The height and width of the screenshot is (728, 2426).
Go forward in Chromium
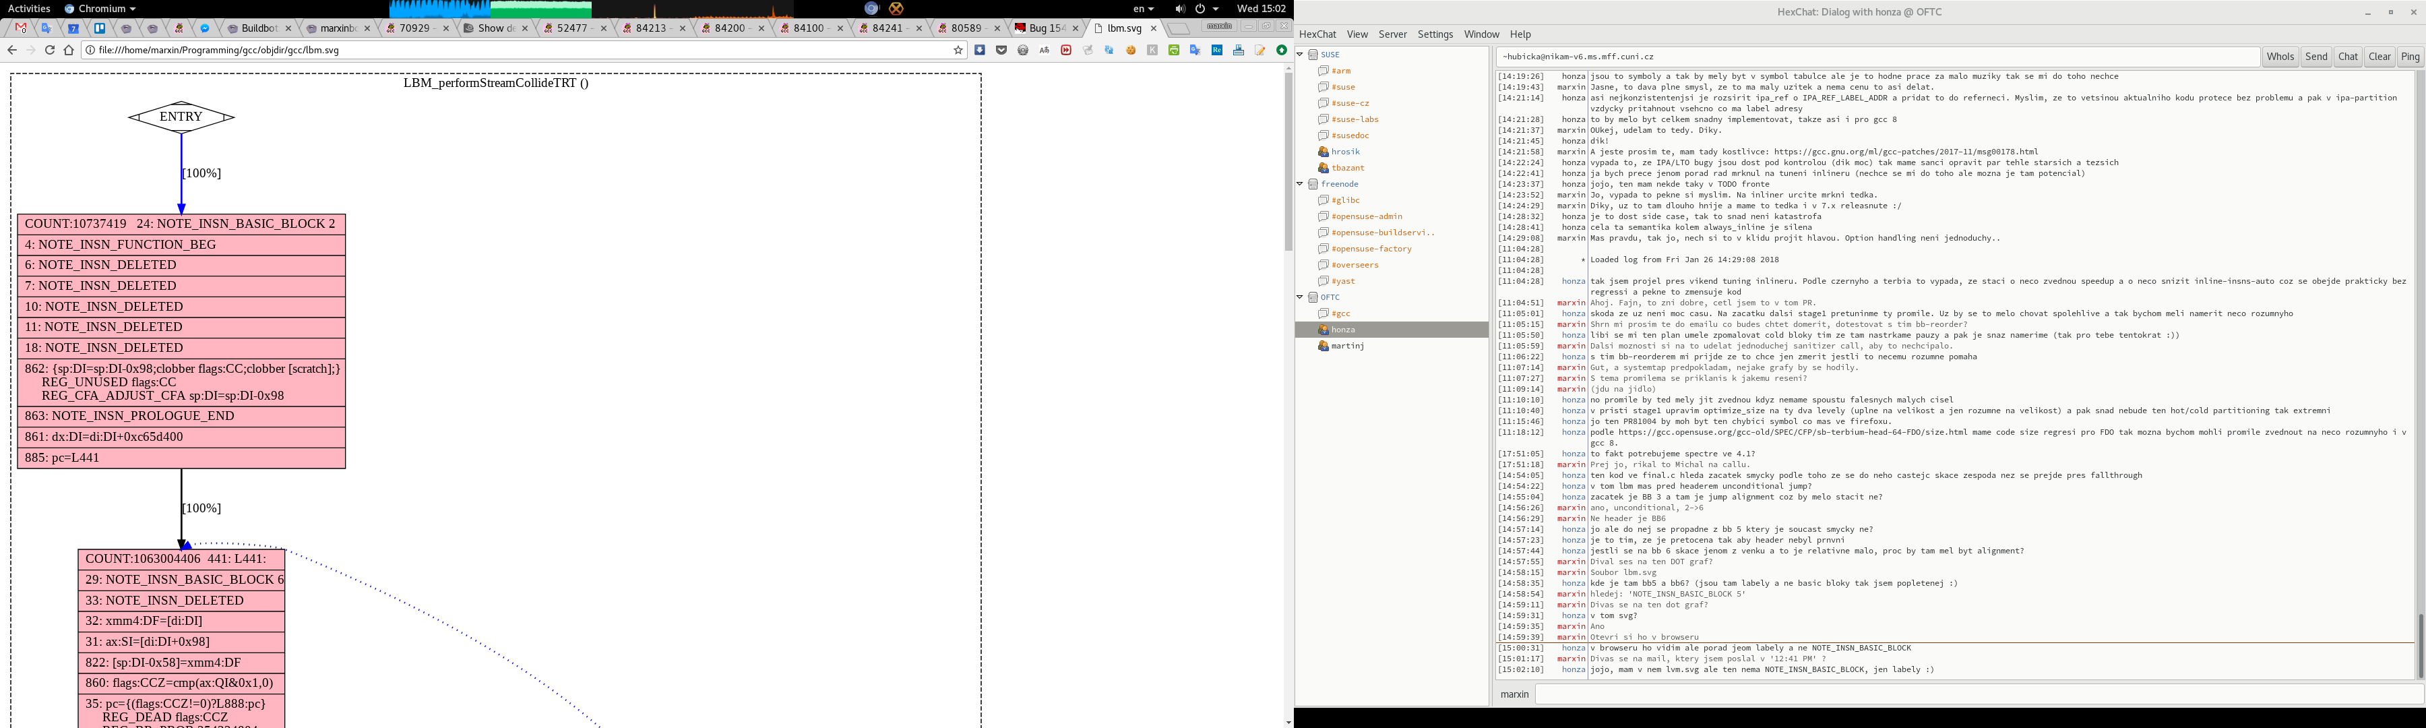tap(30, 50)
